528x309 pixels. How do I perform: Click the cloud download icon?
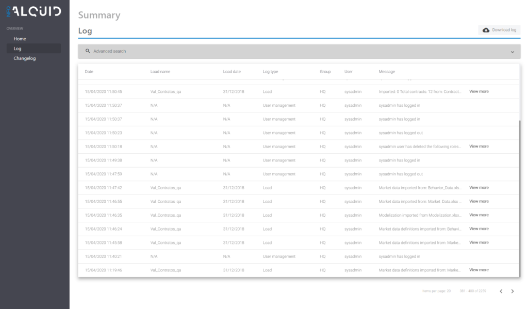(486, 30)
